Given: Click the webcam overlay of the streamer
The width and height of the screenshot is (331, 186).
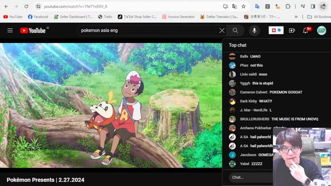Looking at the screenshot, I should pos(302,157).
